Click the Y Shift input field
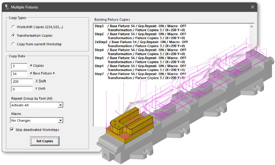Screen dimensions: 275x165 [x=22, y=89]
